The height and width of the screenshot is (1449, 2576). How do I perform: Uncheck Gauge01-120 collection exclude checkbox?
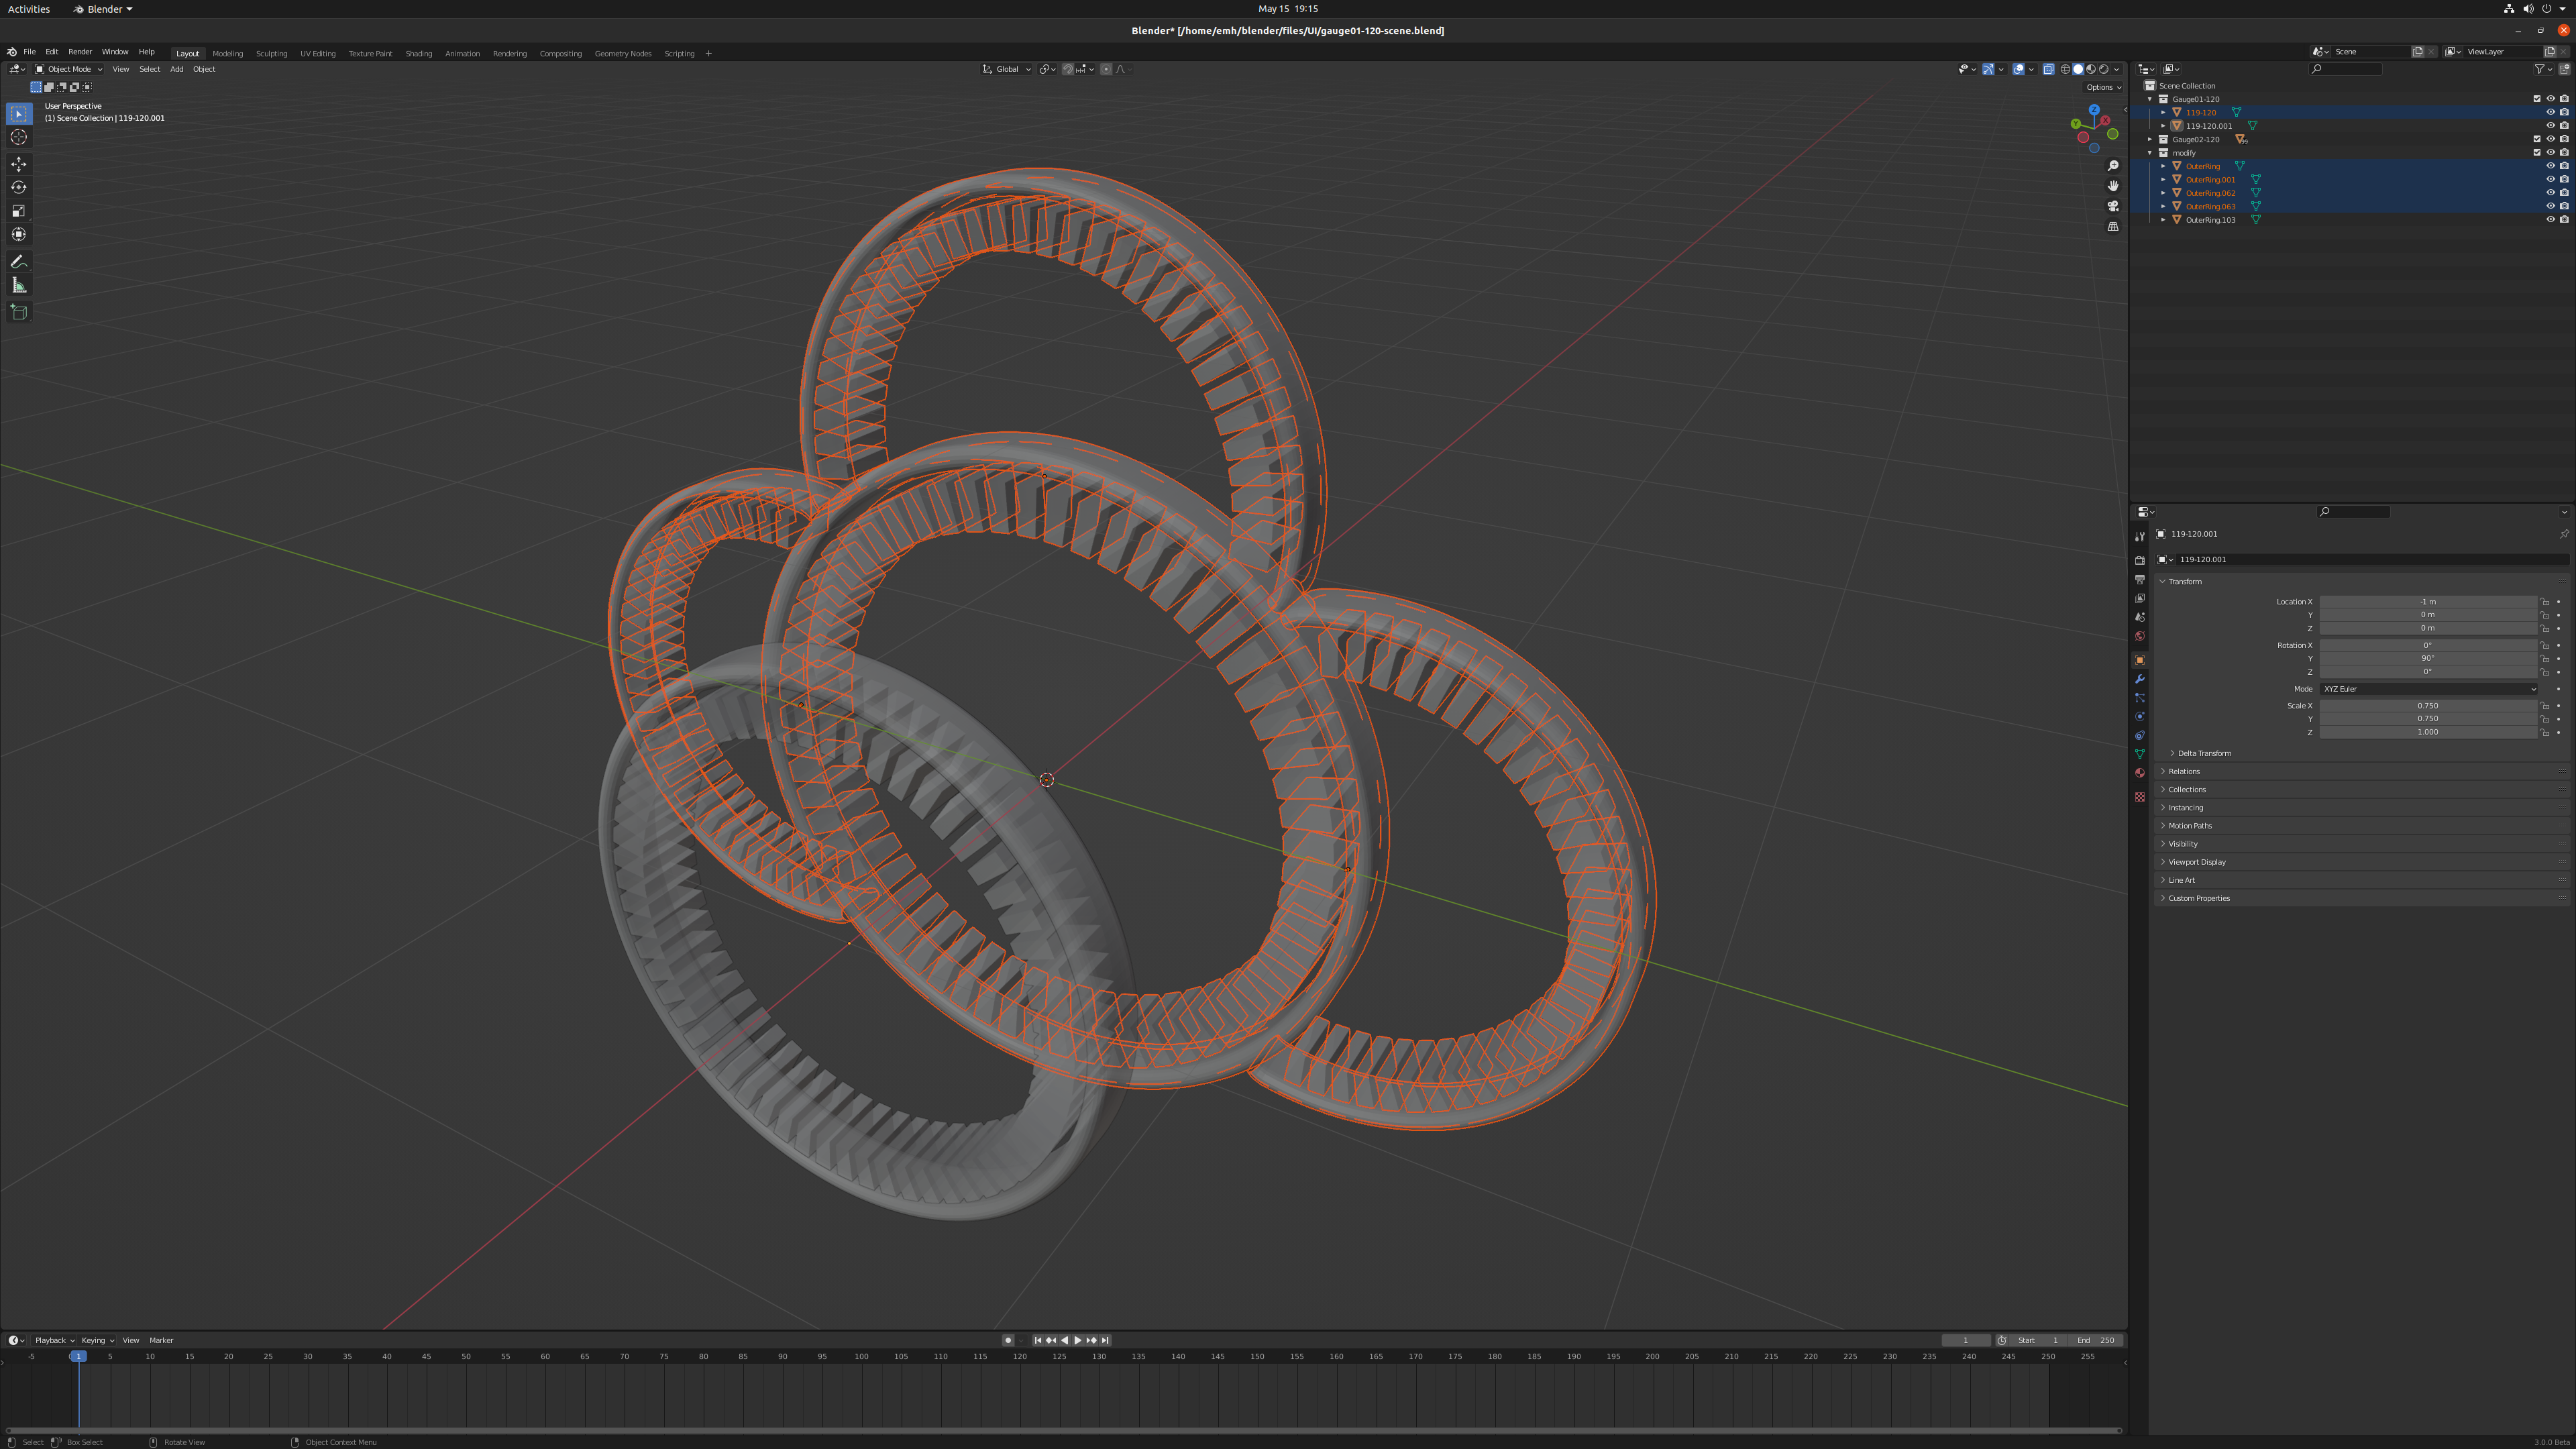coord(2537,99)
